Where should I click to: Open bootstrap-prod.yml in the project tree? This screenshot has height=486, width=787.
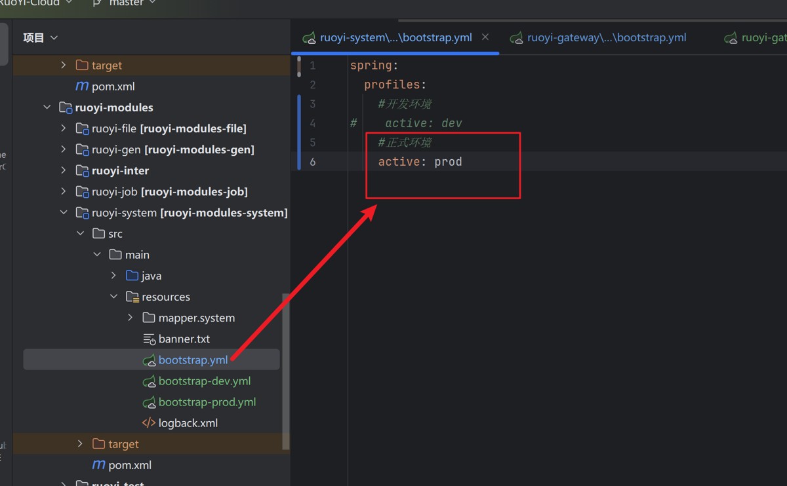(x=207, y=402)
